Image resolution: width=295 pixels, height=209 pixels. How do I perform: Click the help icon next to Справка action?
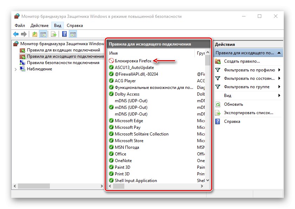[x=217, y=121]
